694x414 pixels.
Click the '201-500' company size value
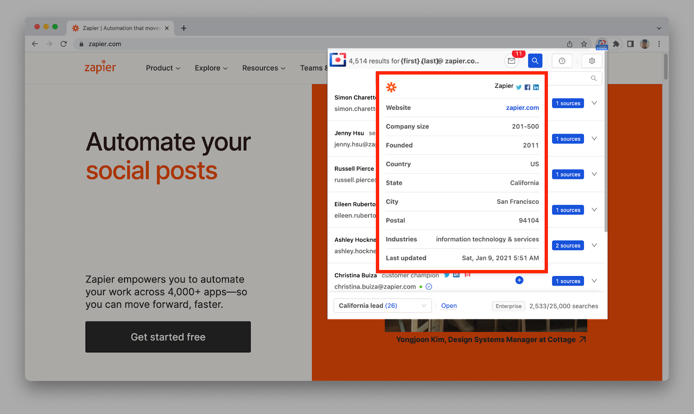525,126
